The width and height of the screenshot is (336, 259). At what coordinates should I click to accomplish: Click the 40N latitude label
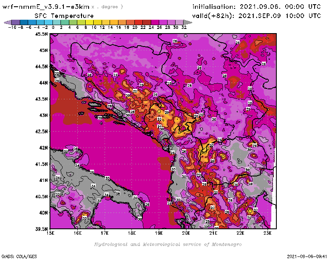(x=43, y=212)
